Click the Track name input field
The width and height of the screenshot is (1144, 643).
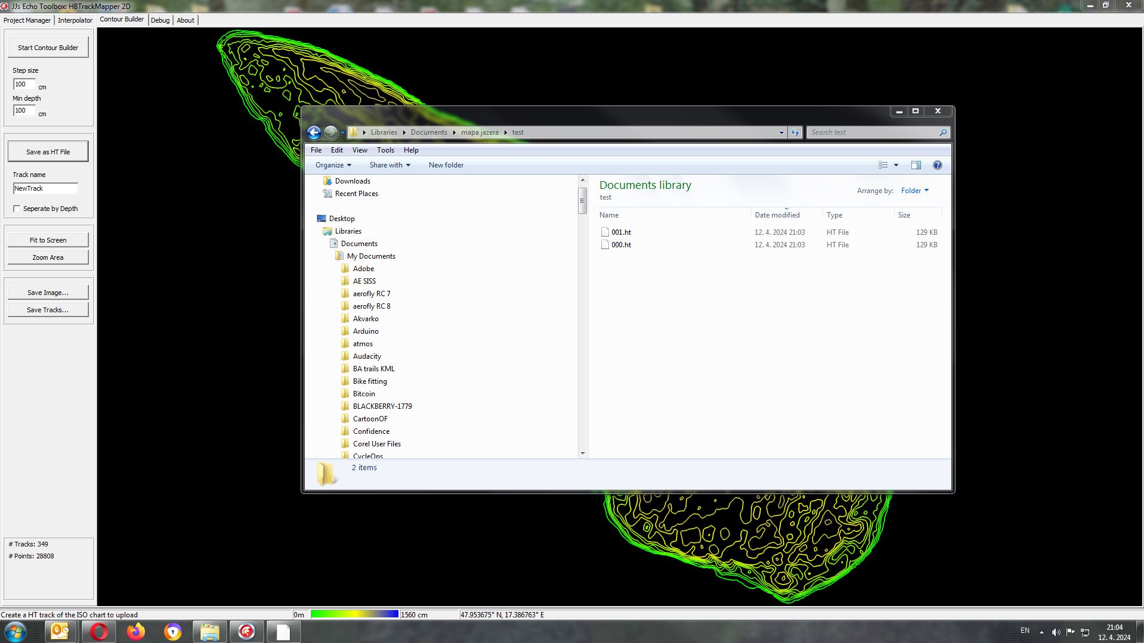point(45,188)
